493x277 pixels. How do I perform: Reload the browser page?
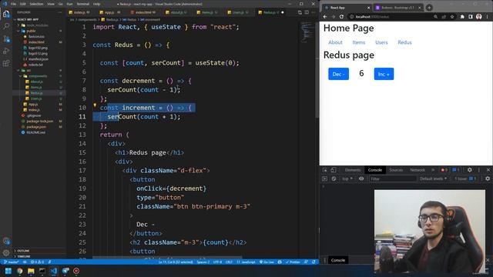(341, 17)
